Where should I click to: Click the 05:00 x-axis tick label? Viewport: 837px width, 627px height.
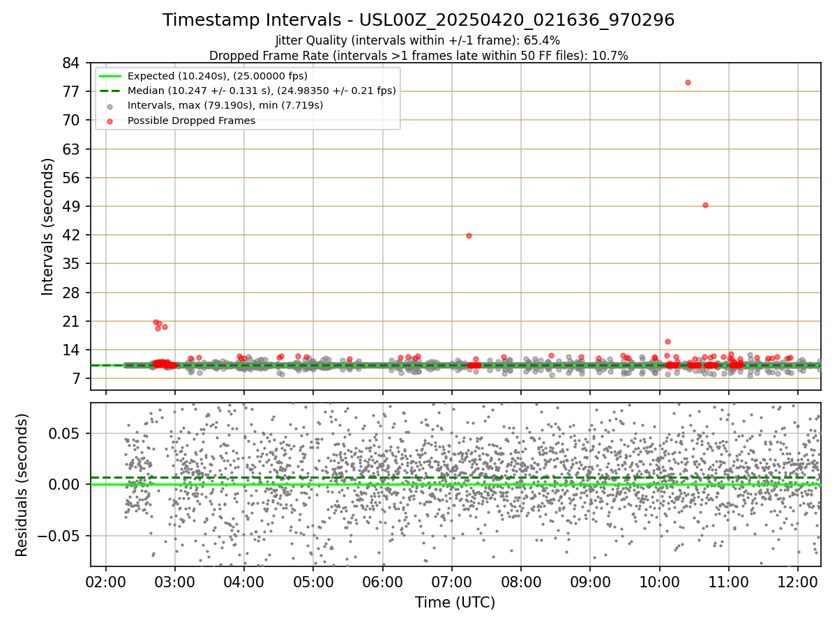pyautogui.click(x=313, y=580)
